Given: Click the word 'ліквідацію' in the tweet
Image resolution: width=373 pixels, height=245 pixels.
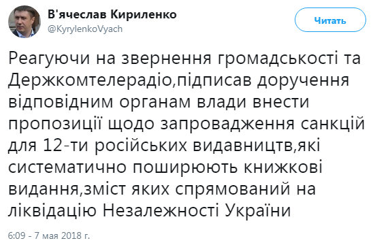Looking at the screenshot, I should click(x=52, y=210).
